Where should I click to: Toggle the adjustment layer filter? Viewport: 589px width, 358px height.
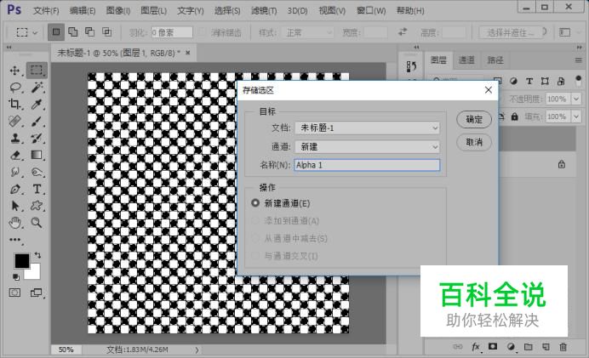pyautogui.click(x=513, y=81)
